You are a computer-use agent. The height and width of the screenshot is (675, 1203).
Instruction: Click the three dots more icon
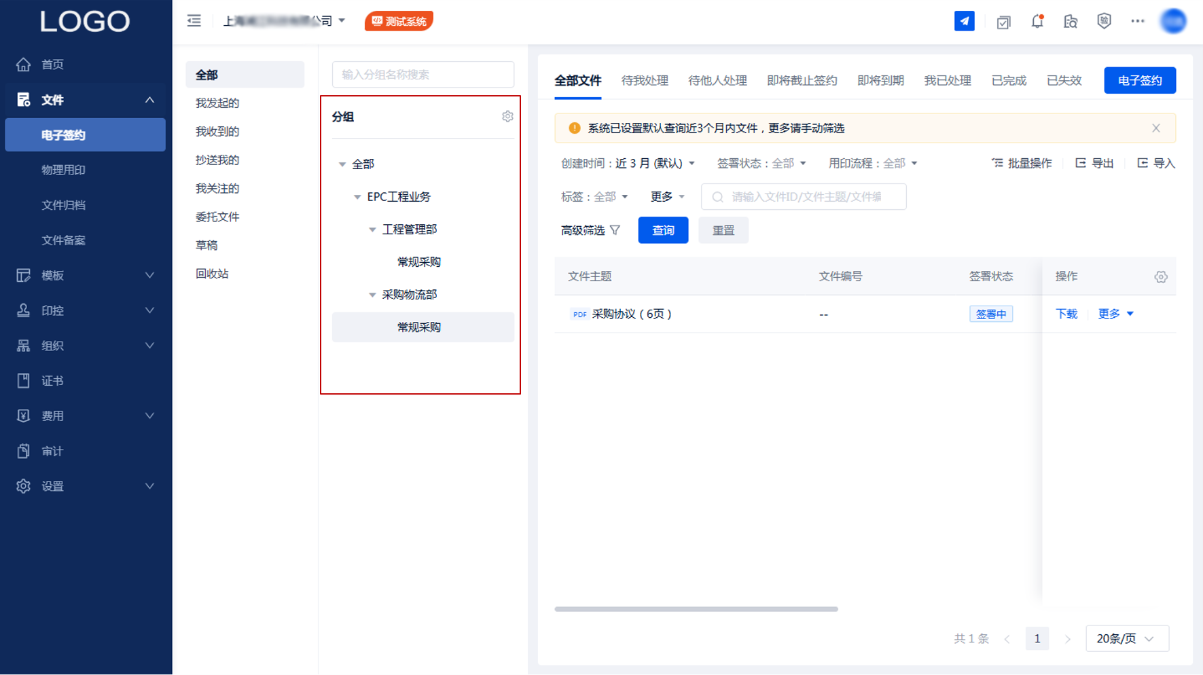[x=1137, y=21]
